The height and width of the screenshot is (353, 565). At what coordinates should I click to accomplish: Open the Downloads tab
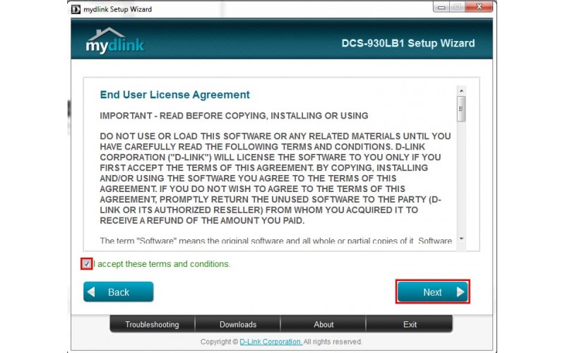pyautogui.click(x=238, y=325)
